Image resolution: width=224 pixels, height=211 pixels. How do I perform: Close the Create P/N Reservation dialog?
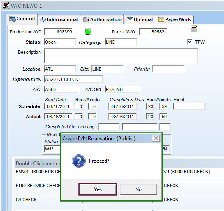click(156, 139)
